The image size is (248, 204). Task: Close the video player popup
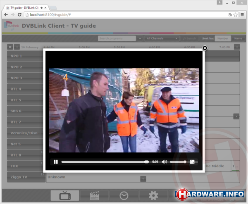coord(205,48)
